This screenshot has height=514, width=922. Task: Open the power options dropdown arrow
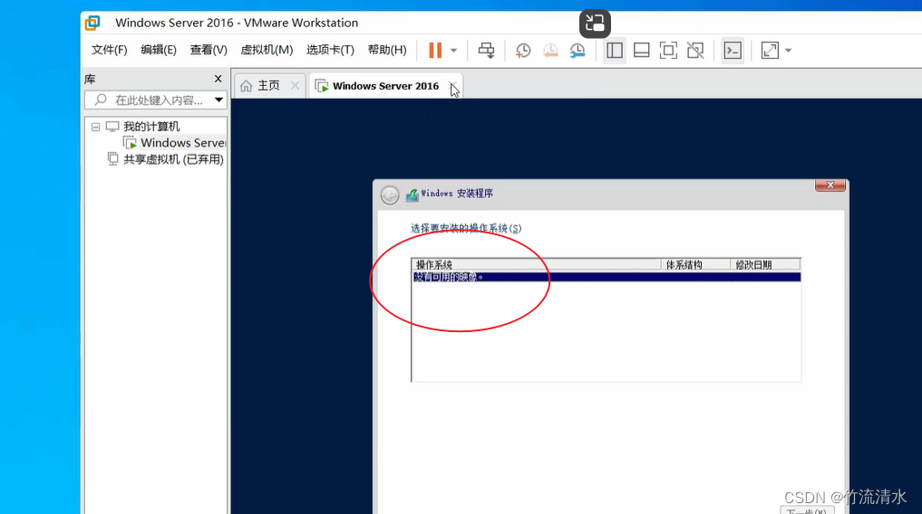click(454, 51)
